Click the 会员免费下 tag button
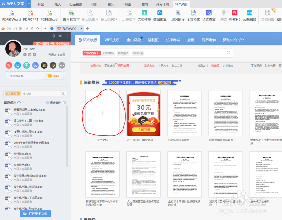 coord(91,53)
